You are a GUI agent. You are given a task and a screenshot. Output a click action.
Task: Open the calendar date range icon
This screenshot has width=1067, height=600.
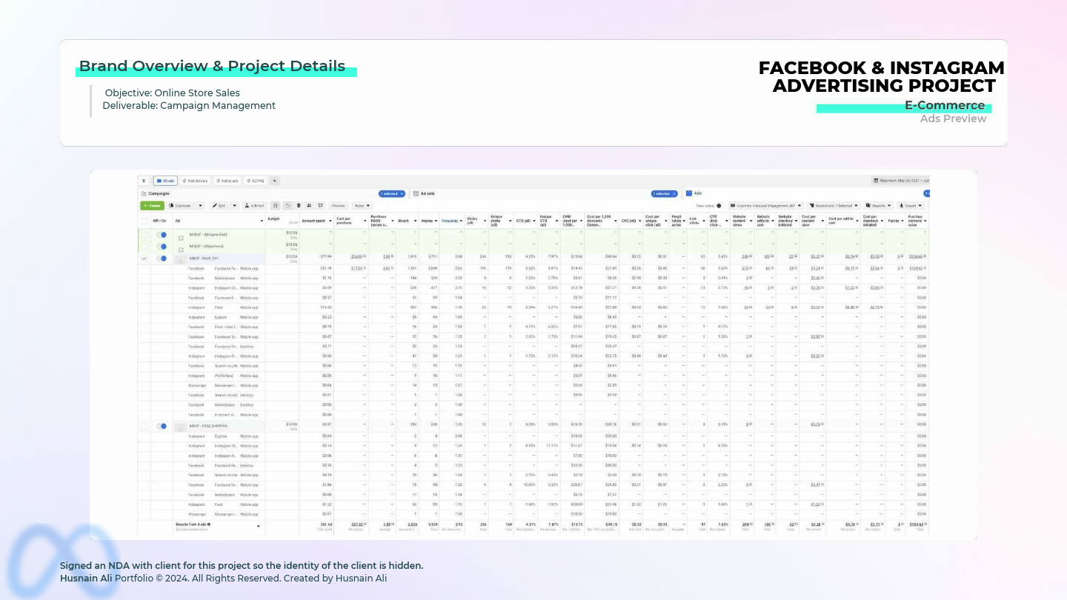coord(877,181)
